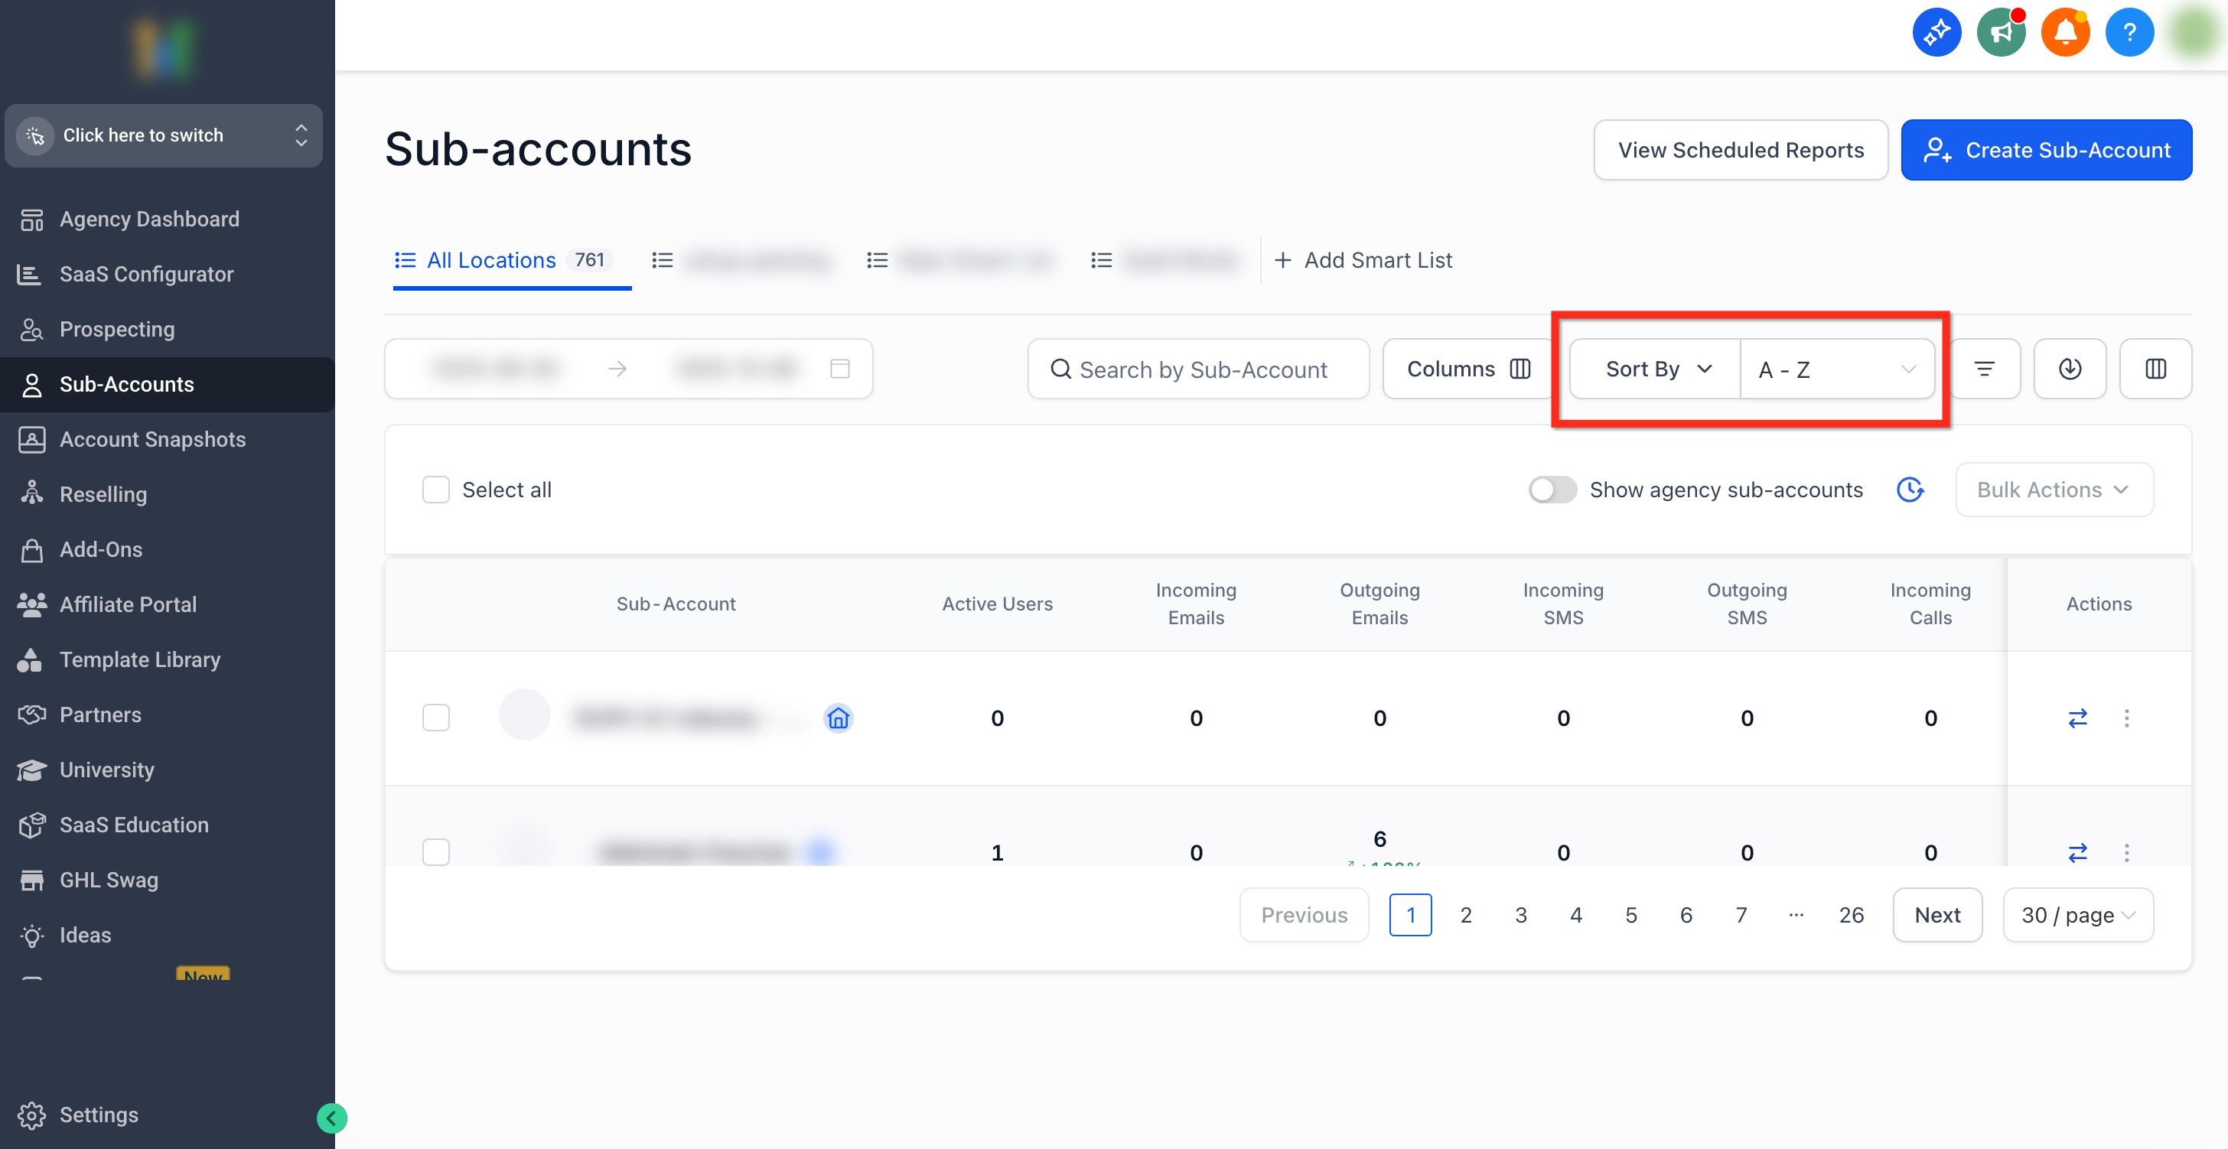Check the first sub-account row checkbox
The width and height of the screenshot is (2228, 1149).
point(436,718)
